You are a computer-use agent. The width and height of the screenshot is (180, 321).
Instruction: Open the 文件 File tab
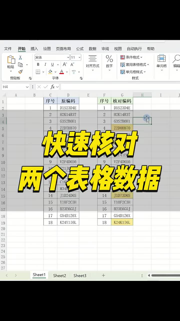tap(8, 49)
